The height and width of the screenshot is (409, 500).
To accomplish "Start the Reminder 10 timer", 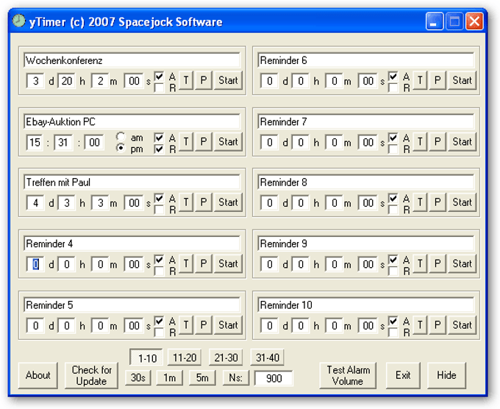I will [462, 325].
